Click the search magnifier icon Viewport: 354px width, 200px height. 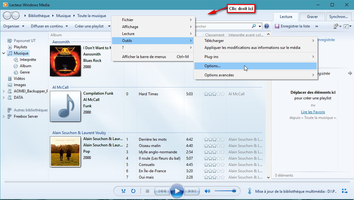pos(254,26)
